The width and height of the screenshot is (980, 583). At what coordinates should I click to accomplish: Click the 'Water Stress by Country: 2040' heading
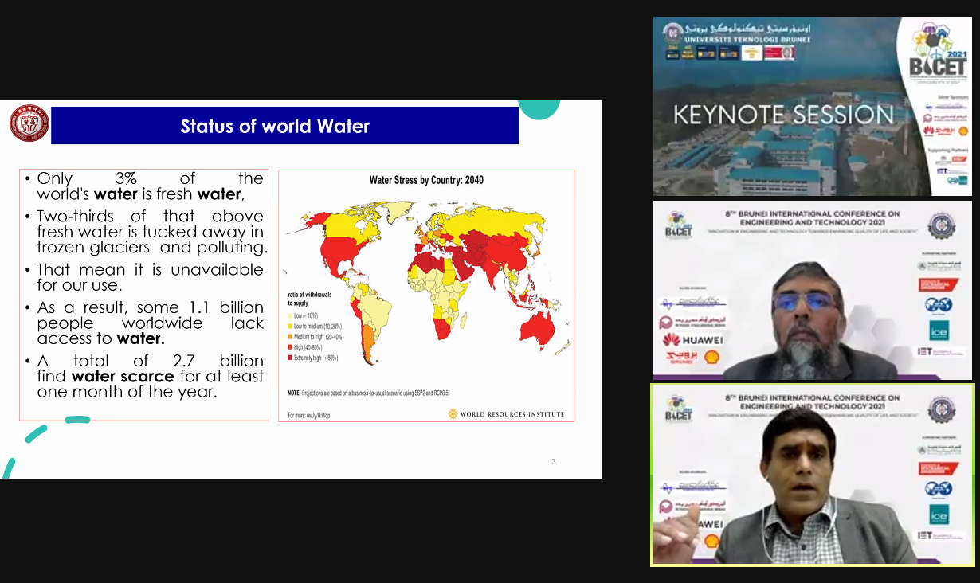[x=425, y=180]
